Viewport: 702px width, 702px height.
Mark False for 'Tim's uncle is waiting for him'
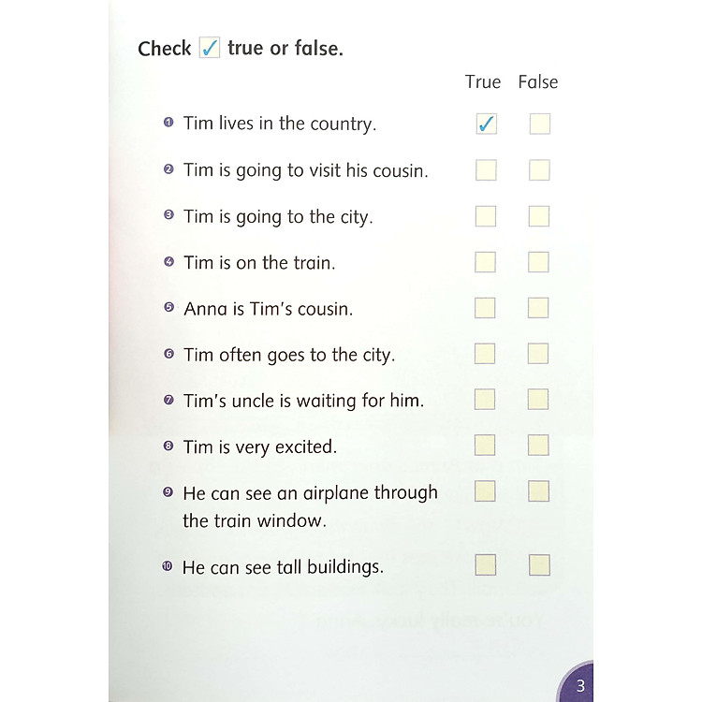538,400
